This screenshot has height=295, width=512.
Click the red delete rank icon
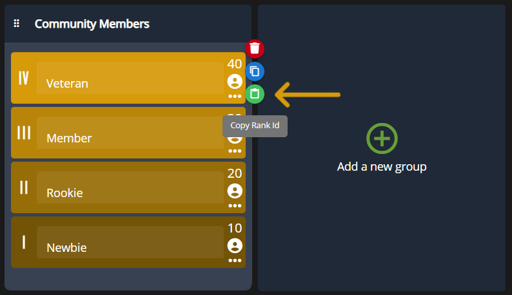coord(255,48)
